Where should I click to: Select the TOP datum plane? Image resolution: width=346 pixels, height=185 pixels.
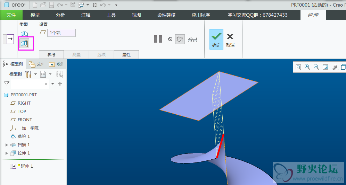22,112
